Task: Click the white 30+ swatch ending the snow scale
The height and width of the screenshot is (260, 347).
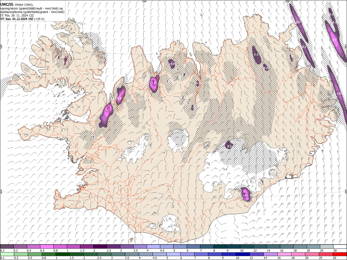Action: click(x=340, y=246)
